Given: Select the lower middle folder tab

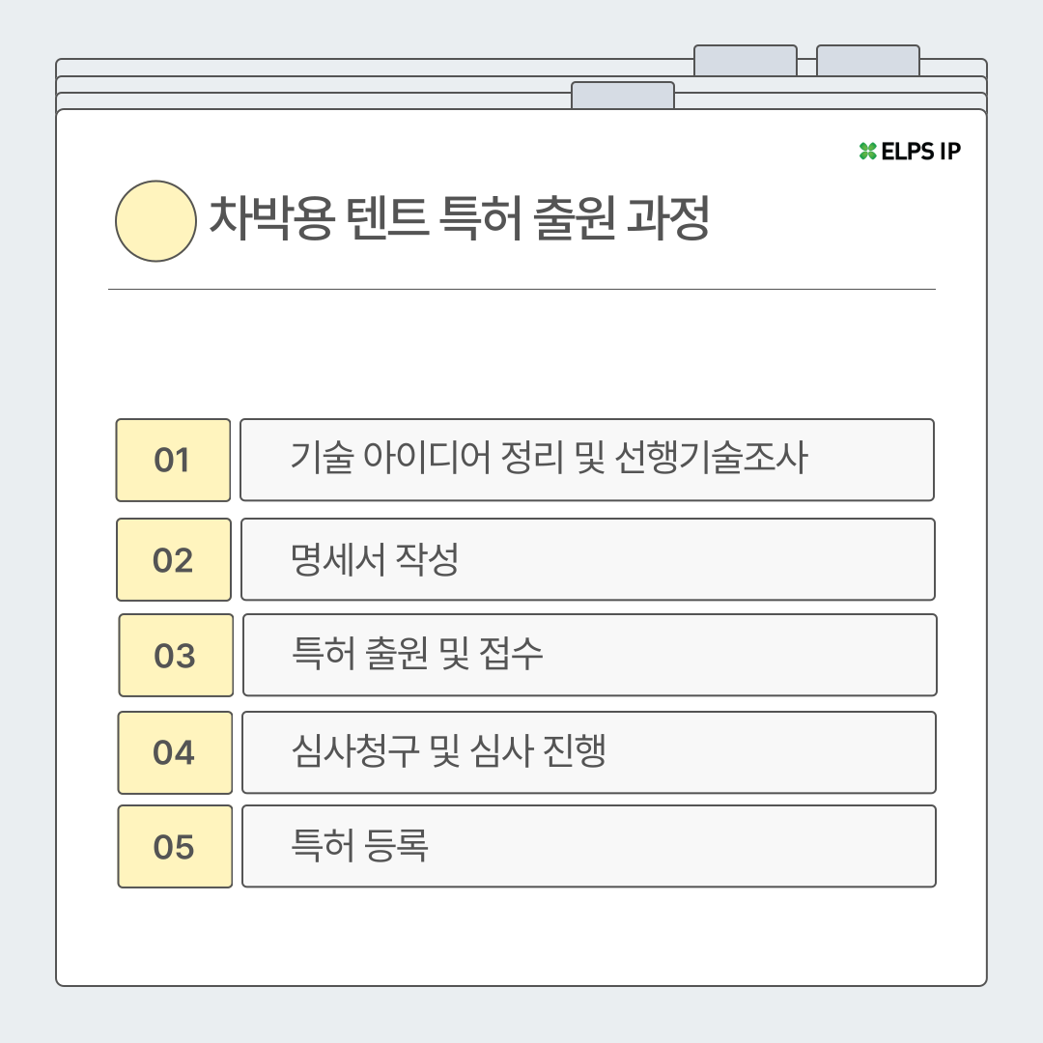Looking at the screenshot, I should (623, 96).
